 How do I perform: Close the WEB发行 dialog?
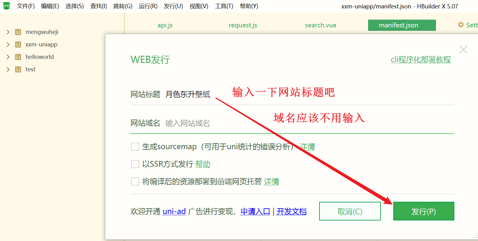(x=463, y=50)
